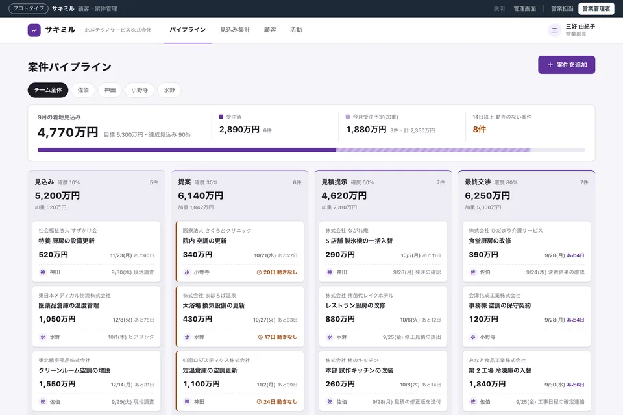This screenshot has width=623, height=415.
Task: Select the チーム全体 filter chip
Action: [x=48, y=90]
